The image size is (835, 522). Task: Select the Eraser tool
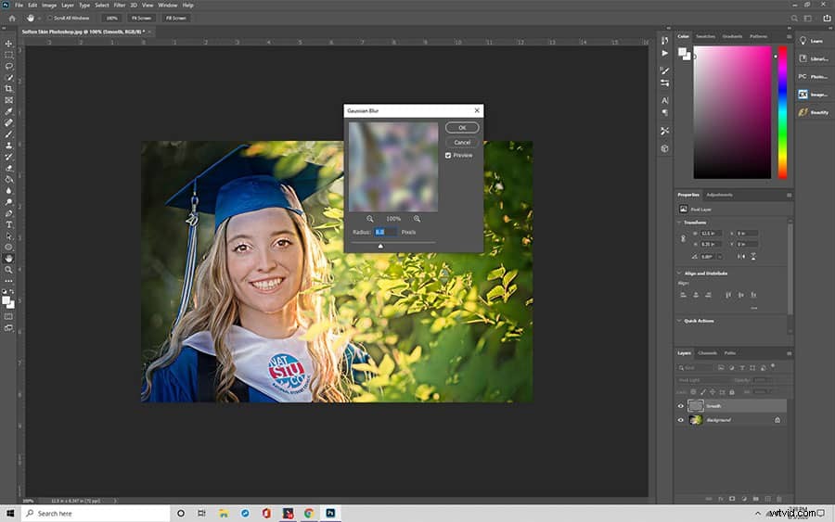pos(8,168)
